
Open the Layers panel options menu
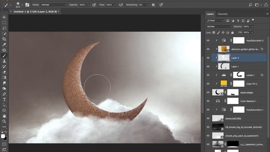click(x=267, y=14)
